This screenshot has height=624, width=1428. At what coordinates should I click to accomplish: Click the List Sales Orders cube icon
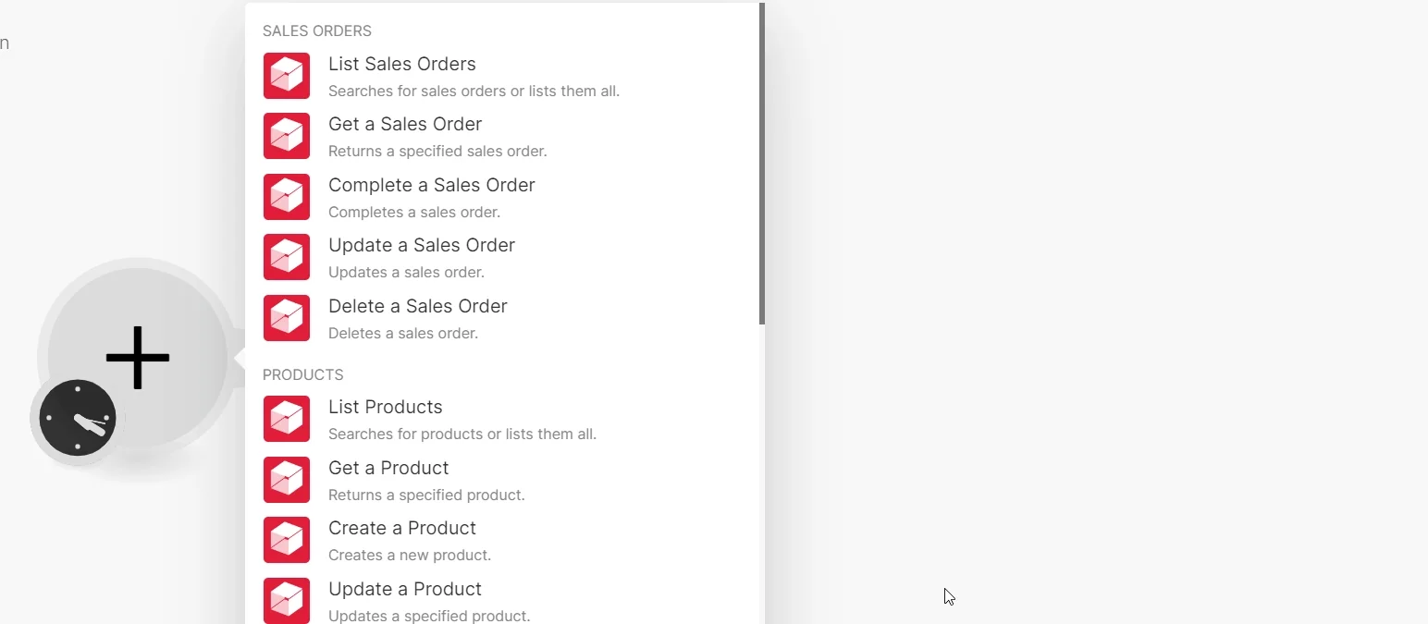287,76
